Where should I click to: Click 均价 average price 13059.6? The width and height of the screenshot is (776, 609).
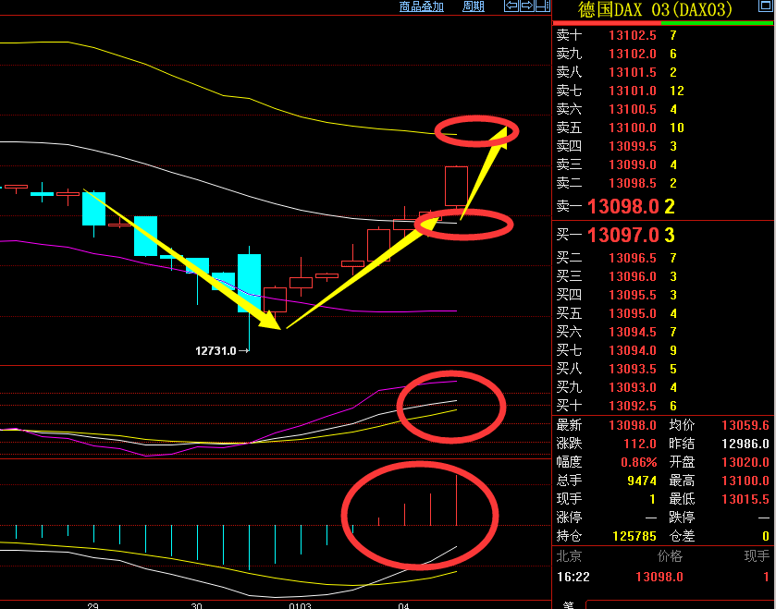point(745,425)
